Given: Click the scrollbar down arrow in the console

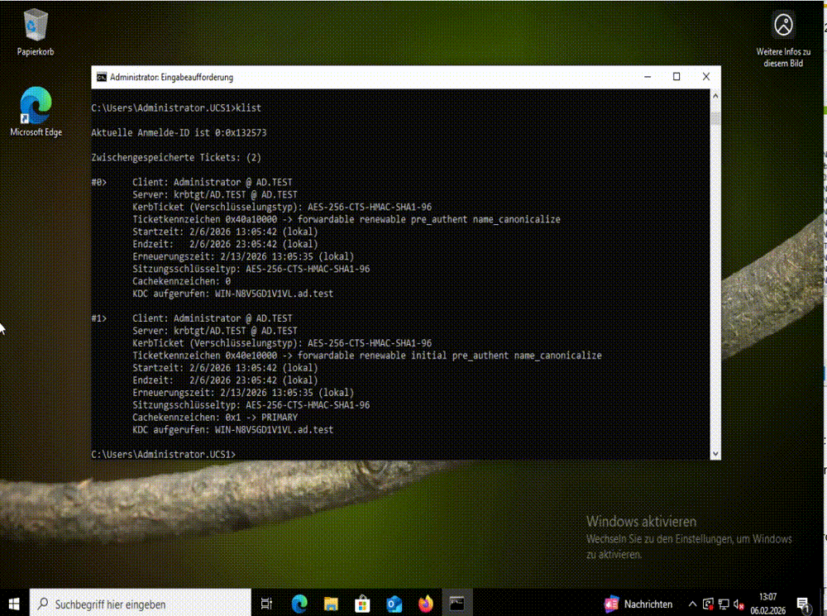Looking at the screenshot, I should click(715, 453).
